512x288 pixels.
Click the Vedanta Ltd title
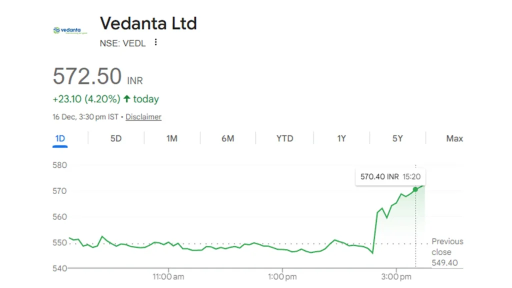tap(148, 23)
